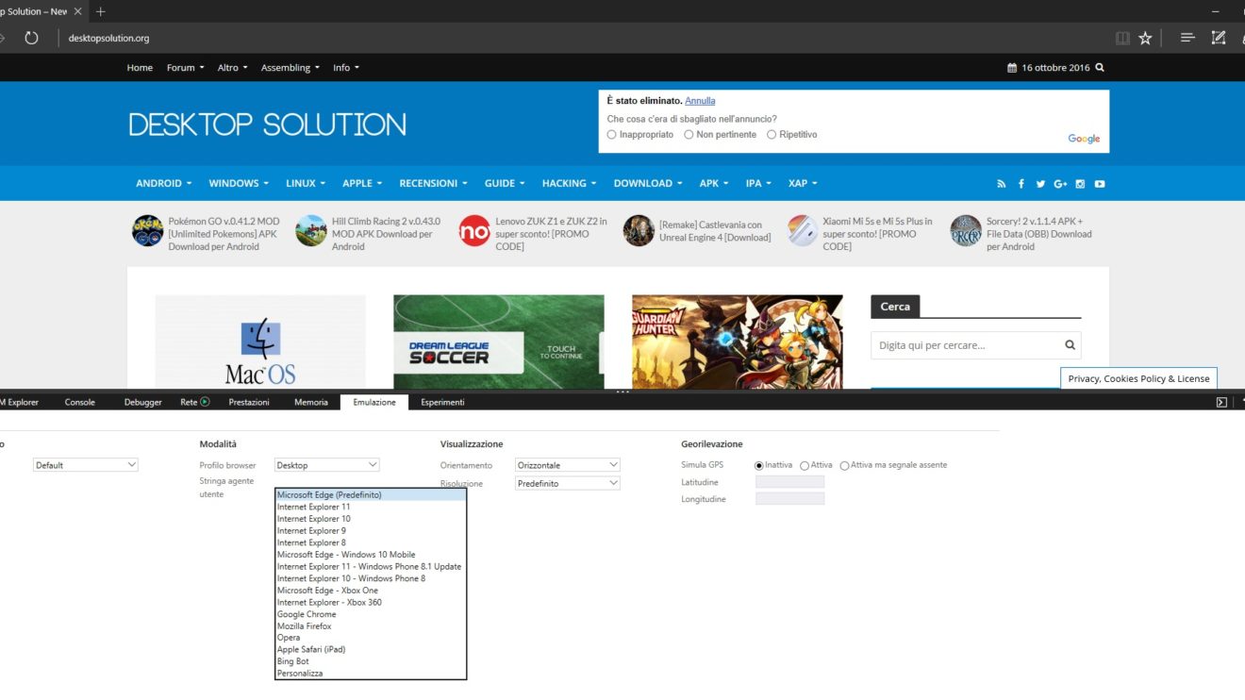Open Reading view book icon
1245x700 pixels.
pyautogui.click(x=1122, y=38)
